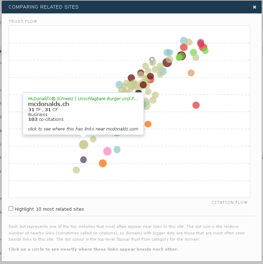
Task: Click the pink dot in the chart
Action: (x=107, y=151)
